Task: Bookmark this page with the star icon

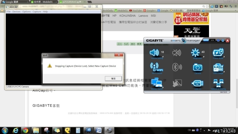Action: [207, 6]
